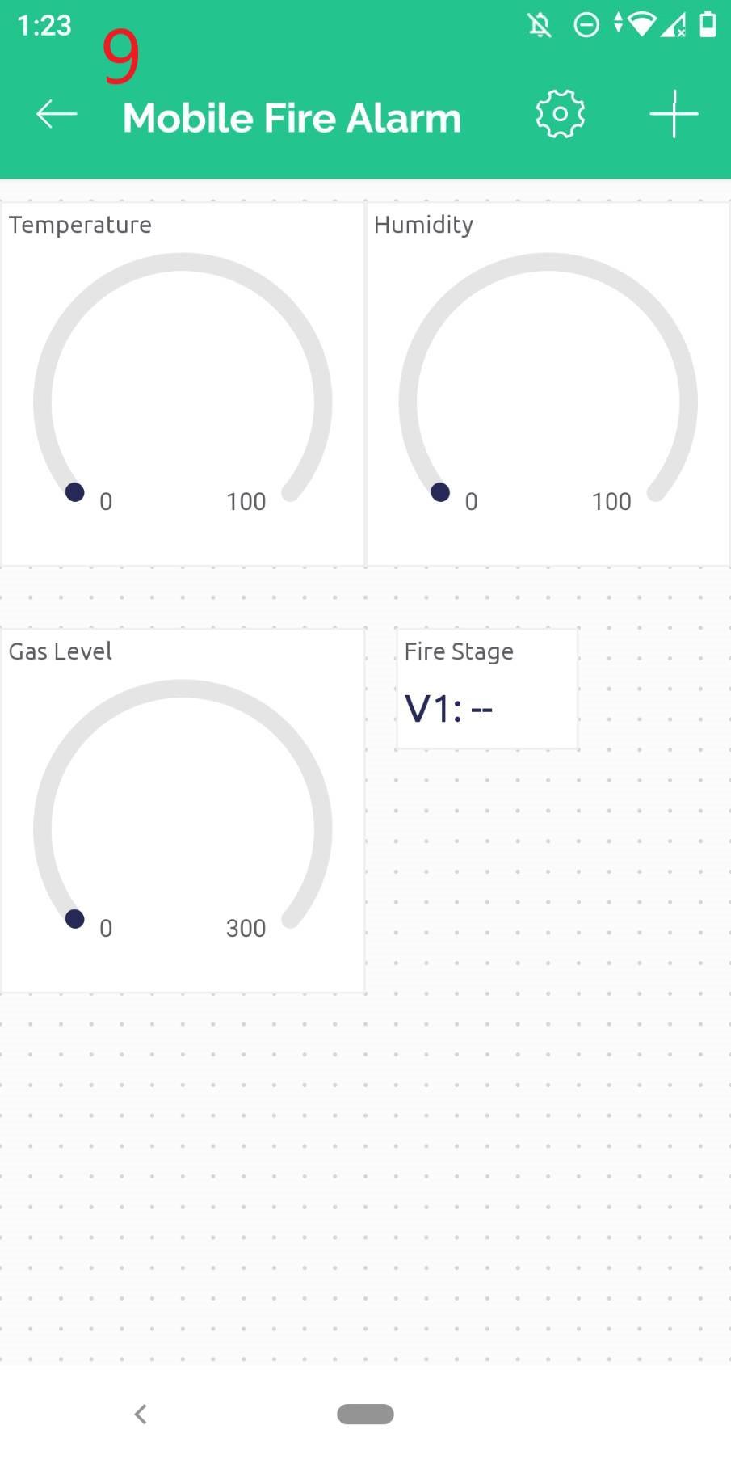Tap the battery status icon
This screenshot has width=731, height=1463.
pos(708,25)
